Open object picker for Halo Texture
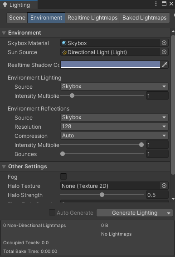This screenshot has height=257, width=175. point(164,186)
